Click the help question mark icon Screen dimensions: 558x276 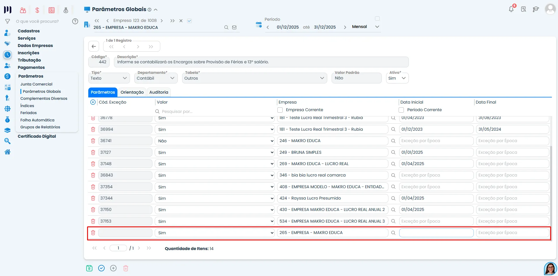[75, 21]
